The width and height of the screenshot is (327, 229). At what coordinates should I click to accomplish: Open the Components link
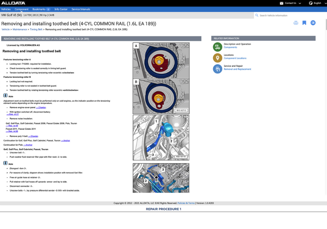230,47
